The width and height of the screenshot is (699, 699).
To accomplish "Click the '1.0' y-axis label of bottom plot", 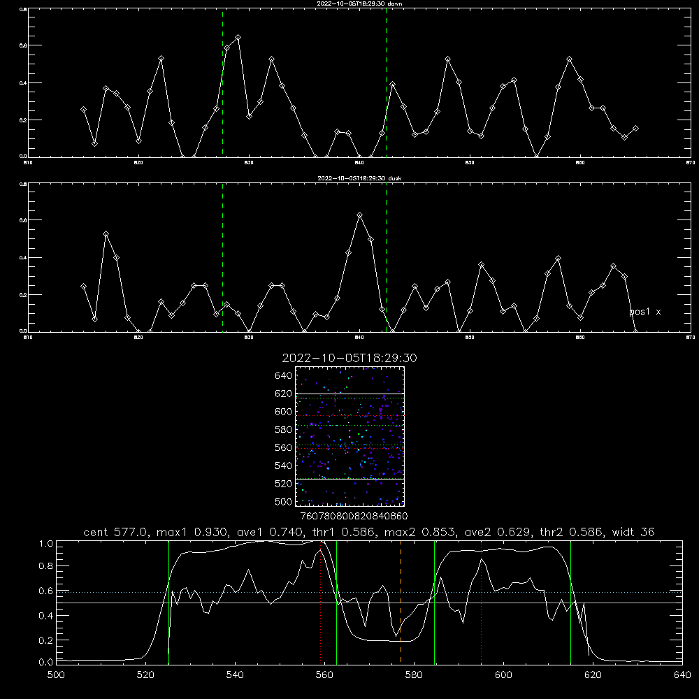I will point(46,544).
